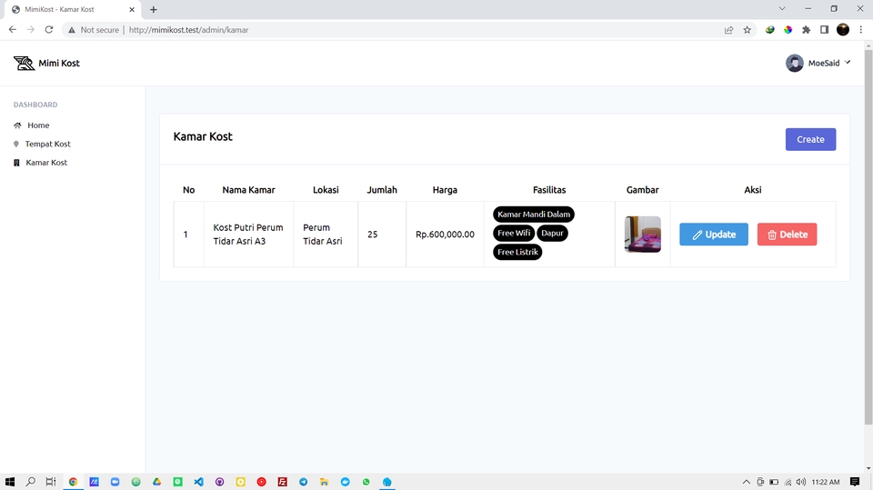
Task: Click the Harga column header
Action: [445, 190]
